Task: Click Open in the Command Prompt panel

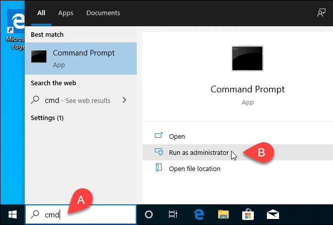Action: click(x=177, y=136)
